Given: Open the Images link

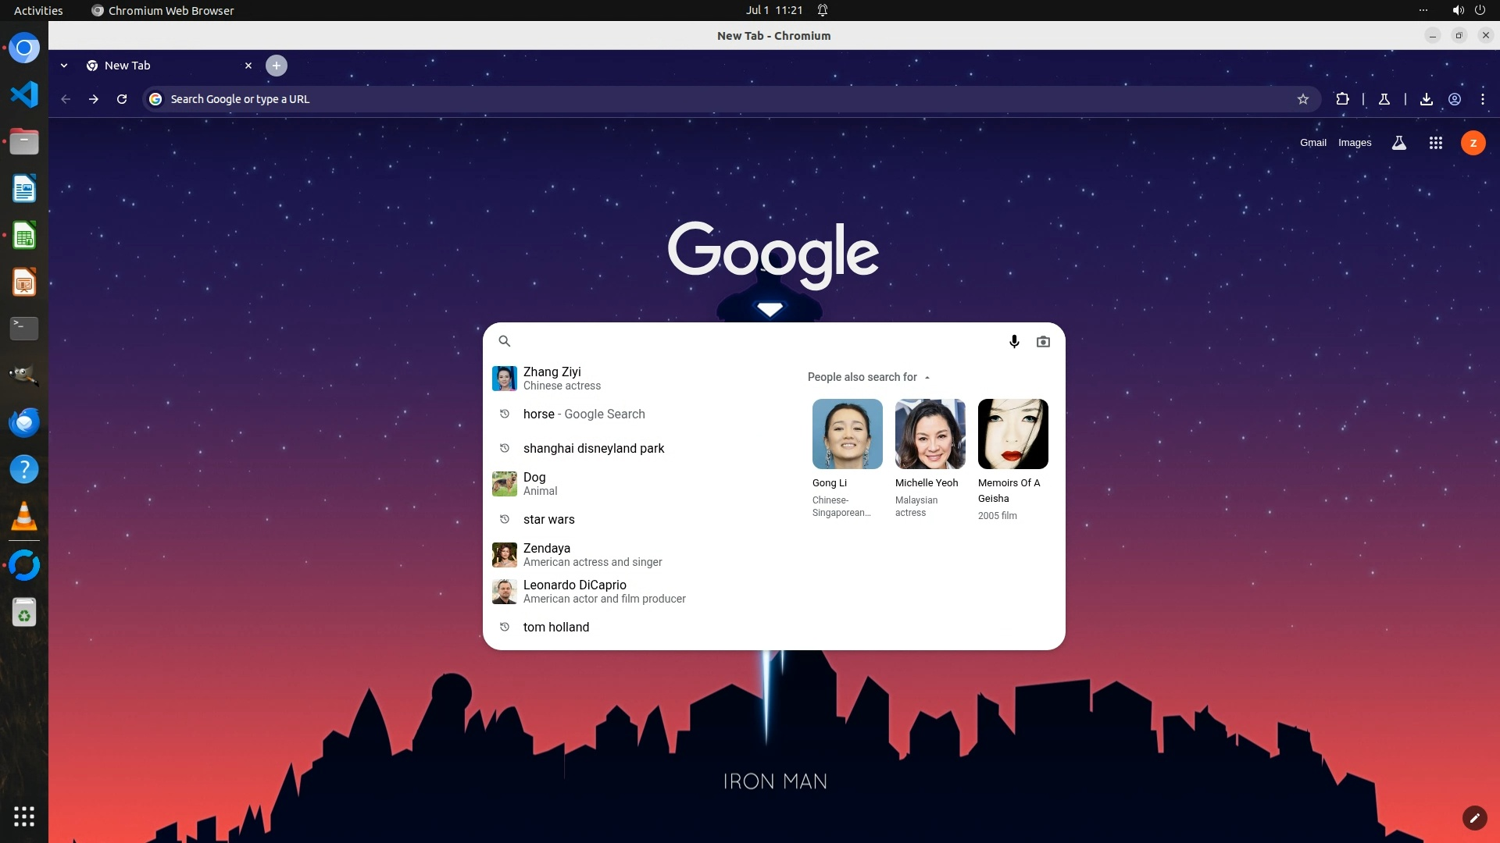Looking at the screenshot, I should click(1354, 143).
